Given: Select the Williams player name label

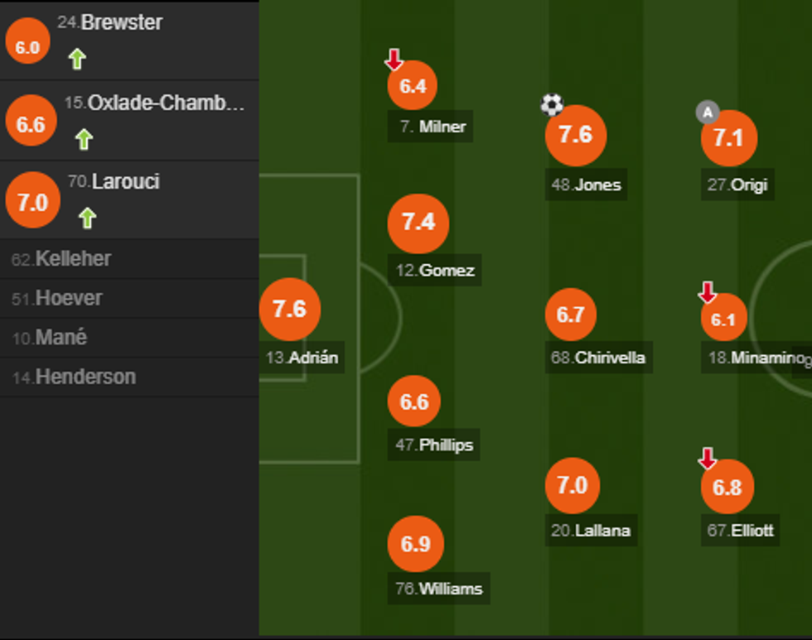Looking at the screenshot, I should pyautogui.click(x=439, y=589).
